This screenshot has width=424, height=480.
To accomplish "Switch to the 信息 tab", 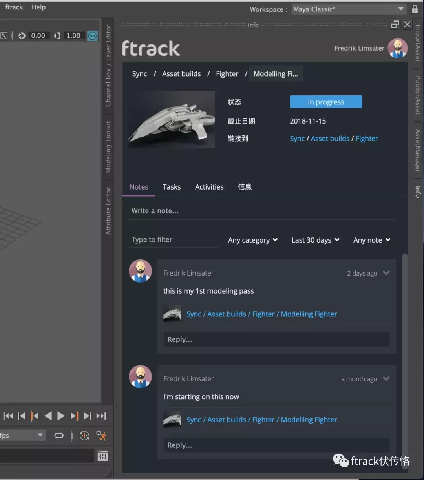I will click(x=245, y=187).
